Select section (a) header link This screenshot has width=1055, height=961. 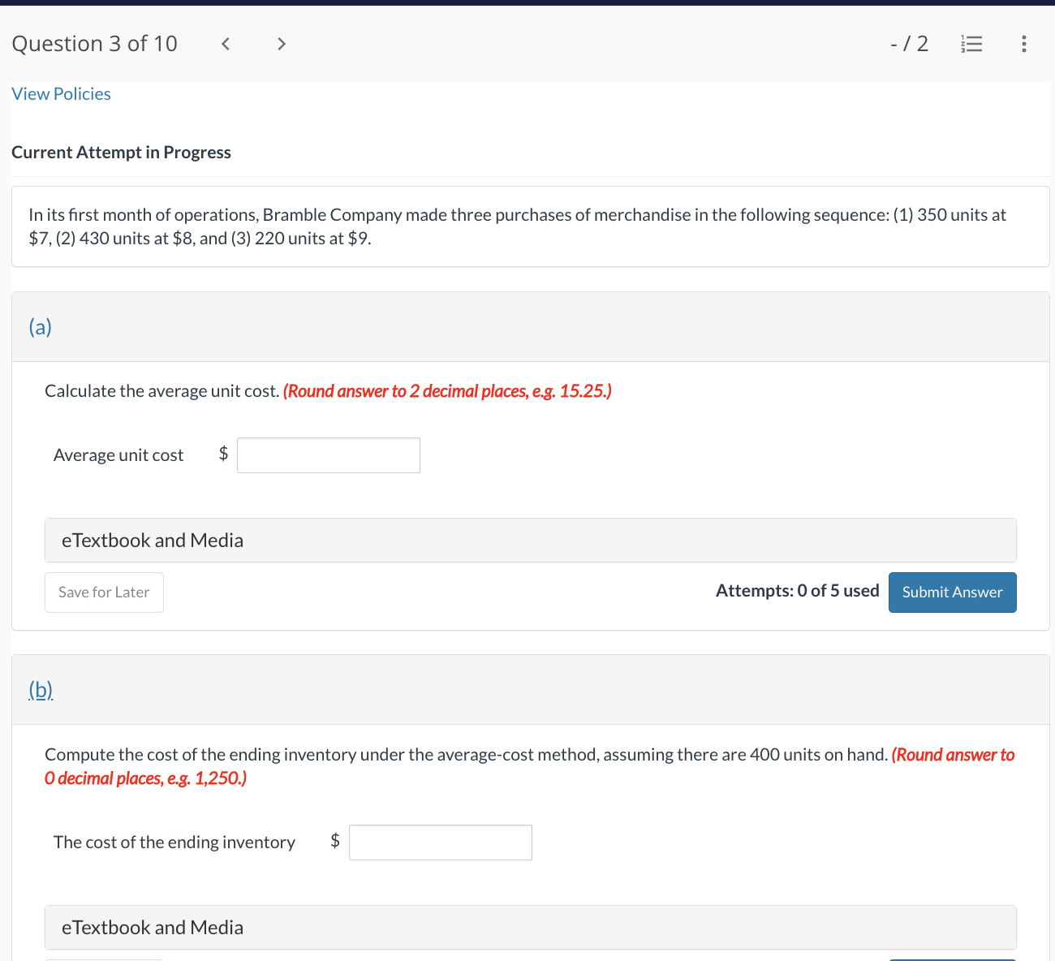click(x=40, y=327)
